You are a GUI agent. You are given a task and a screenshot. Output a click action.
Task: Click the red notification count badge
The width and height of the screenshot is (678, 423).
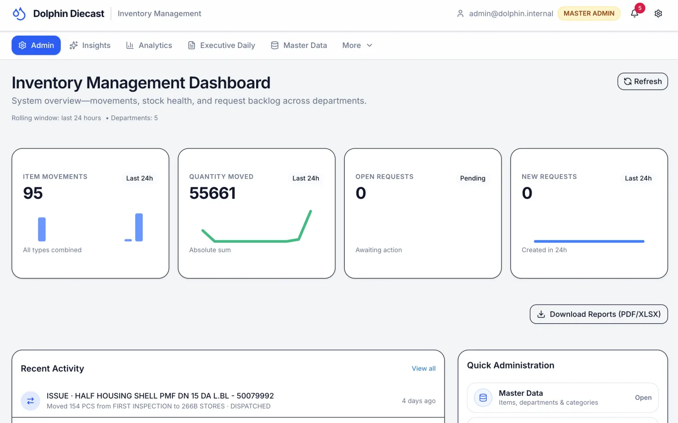click(x=640, y=8)
